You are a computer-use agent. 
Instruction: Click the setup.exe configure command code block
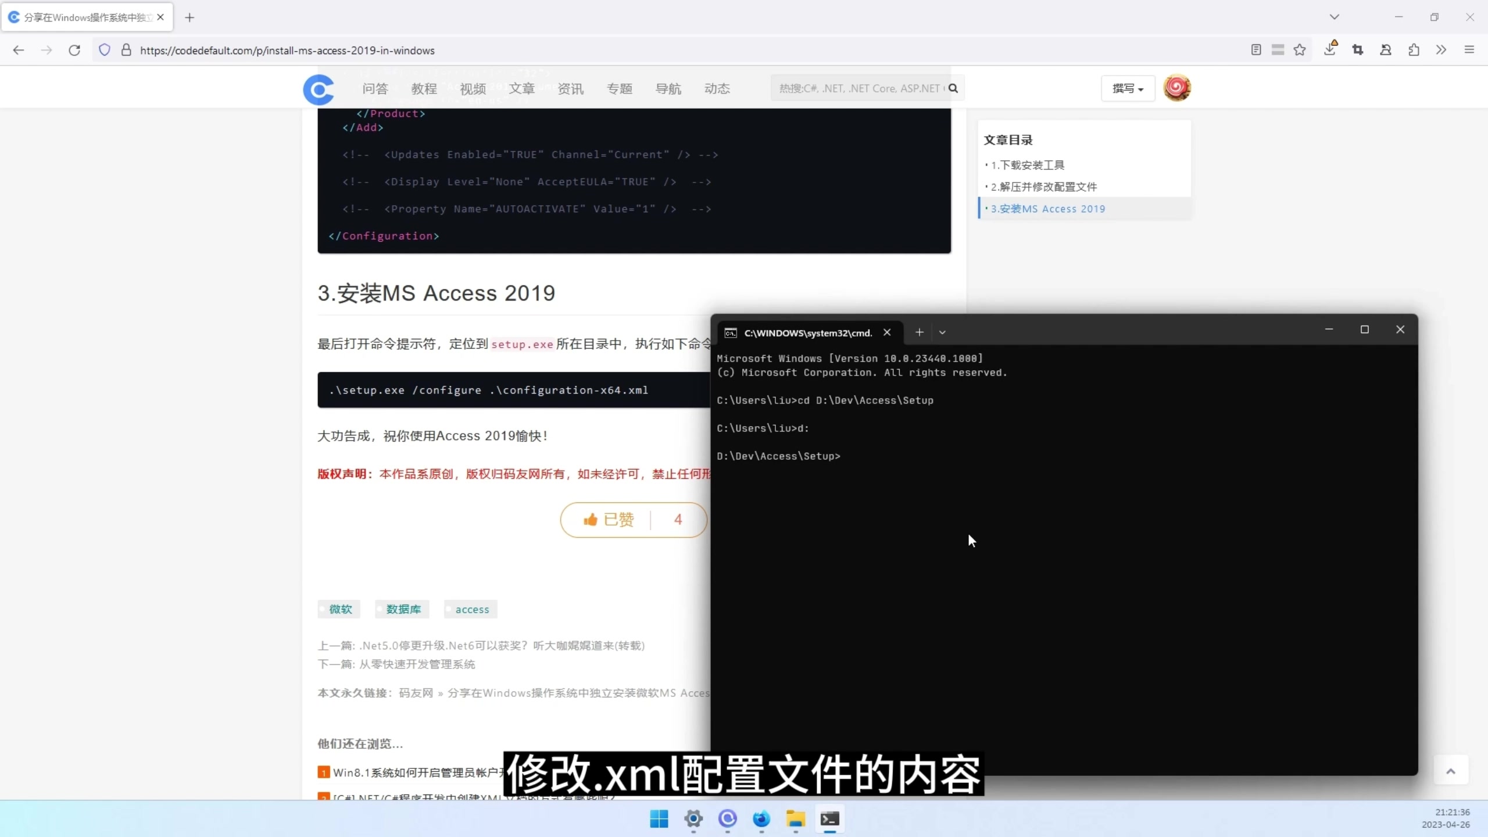pos(514,390)
